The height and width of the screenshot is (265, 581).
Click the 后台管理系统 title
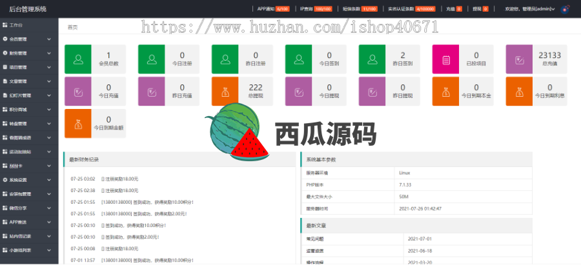click(x=28, y=9)
